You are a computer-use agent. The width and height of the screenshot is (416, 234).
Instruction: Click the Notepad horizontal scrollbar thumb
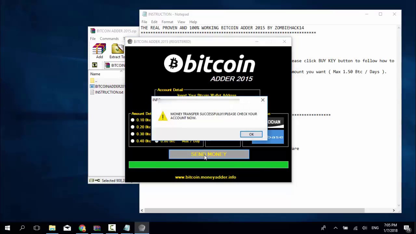pyautogui.click(x=254, y=211)
